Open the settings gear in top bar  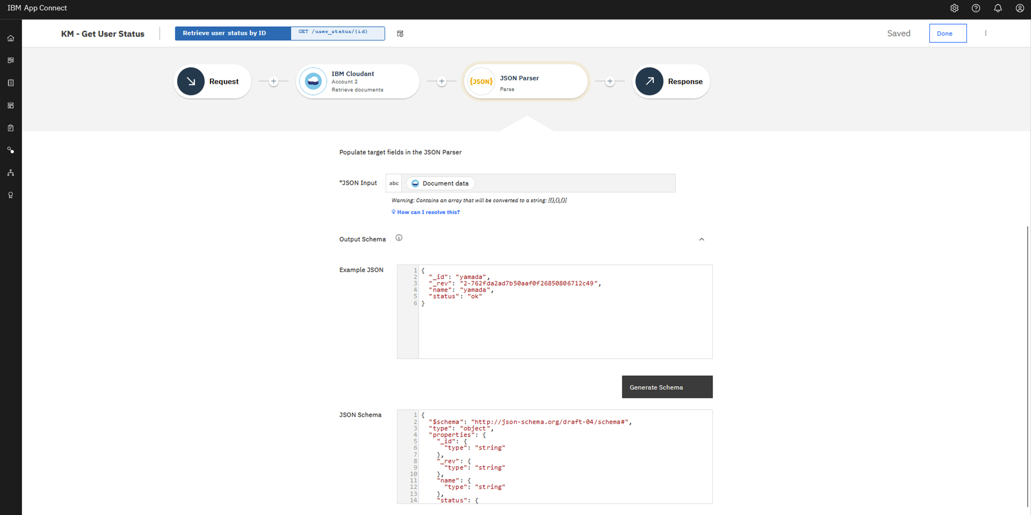(954, 8)
